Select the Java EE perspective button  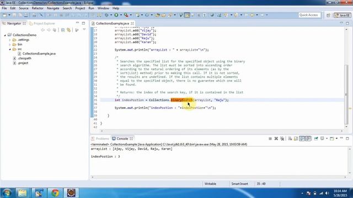(343, 15)
